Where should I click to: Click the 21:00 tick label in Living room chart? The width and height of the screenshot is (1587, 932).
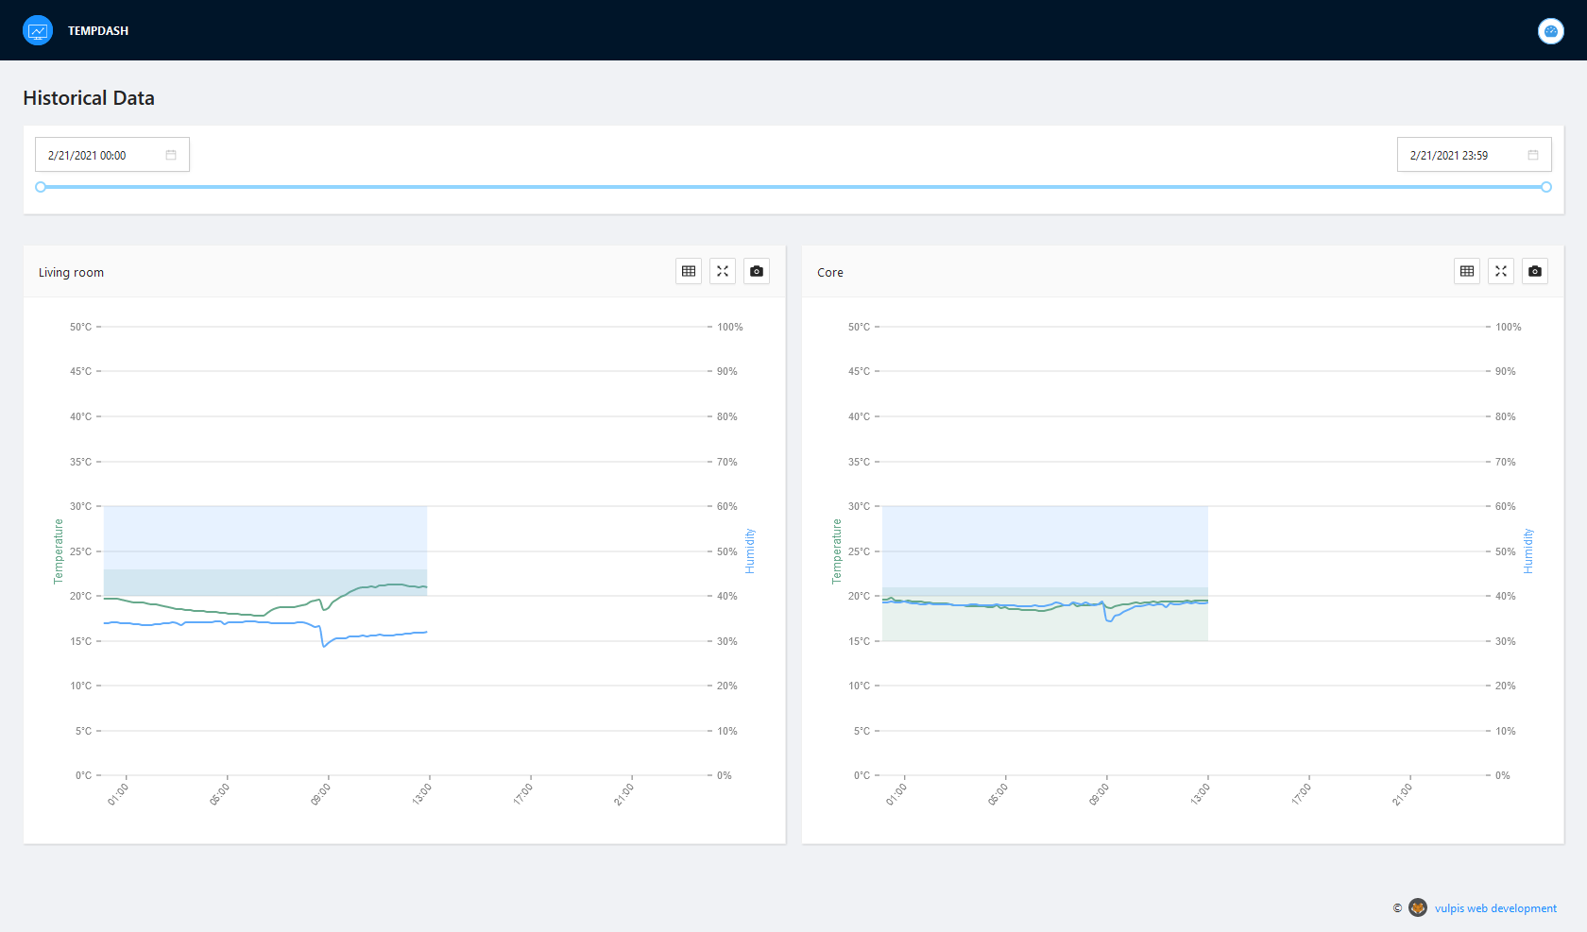[x=623, y=794]
